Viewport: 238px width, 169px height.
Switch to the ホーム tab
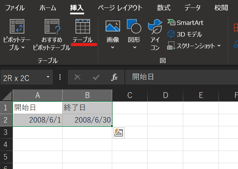[48, 8]
